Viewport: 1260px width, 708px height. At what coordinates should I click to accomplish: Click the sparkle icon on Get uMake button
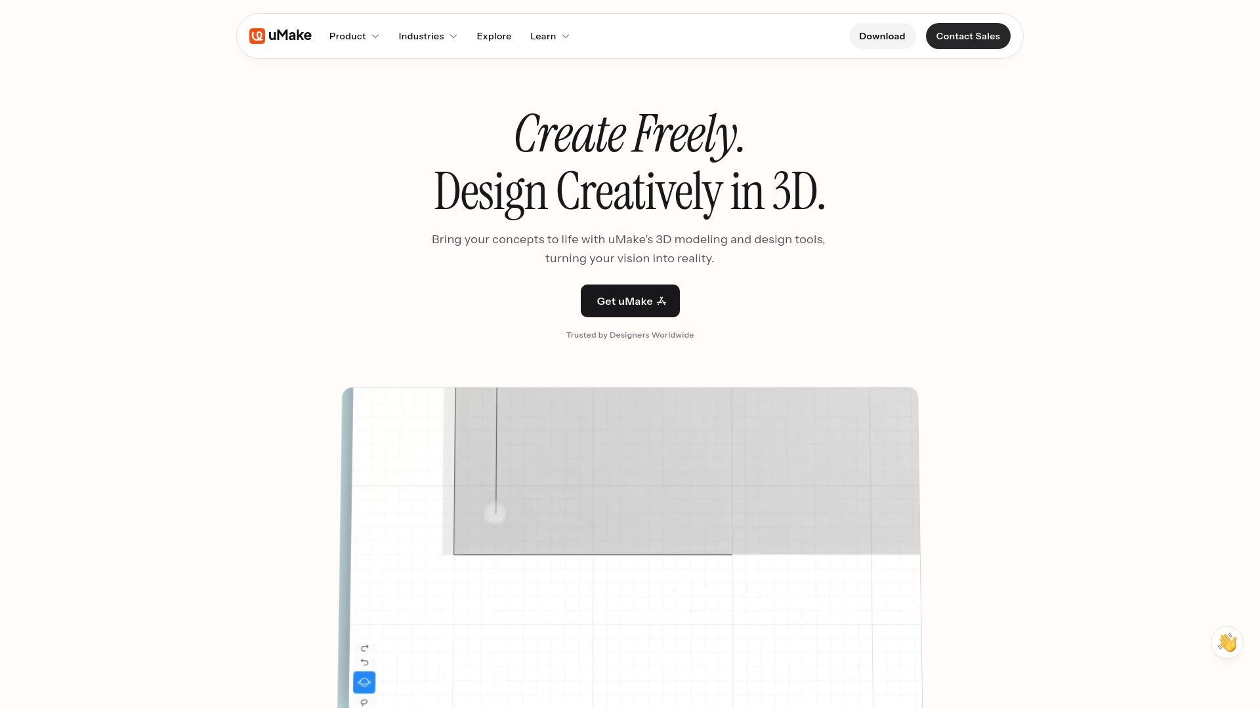tap(660, 301)
